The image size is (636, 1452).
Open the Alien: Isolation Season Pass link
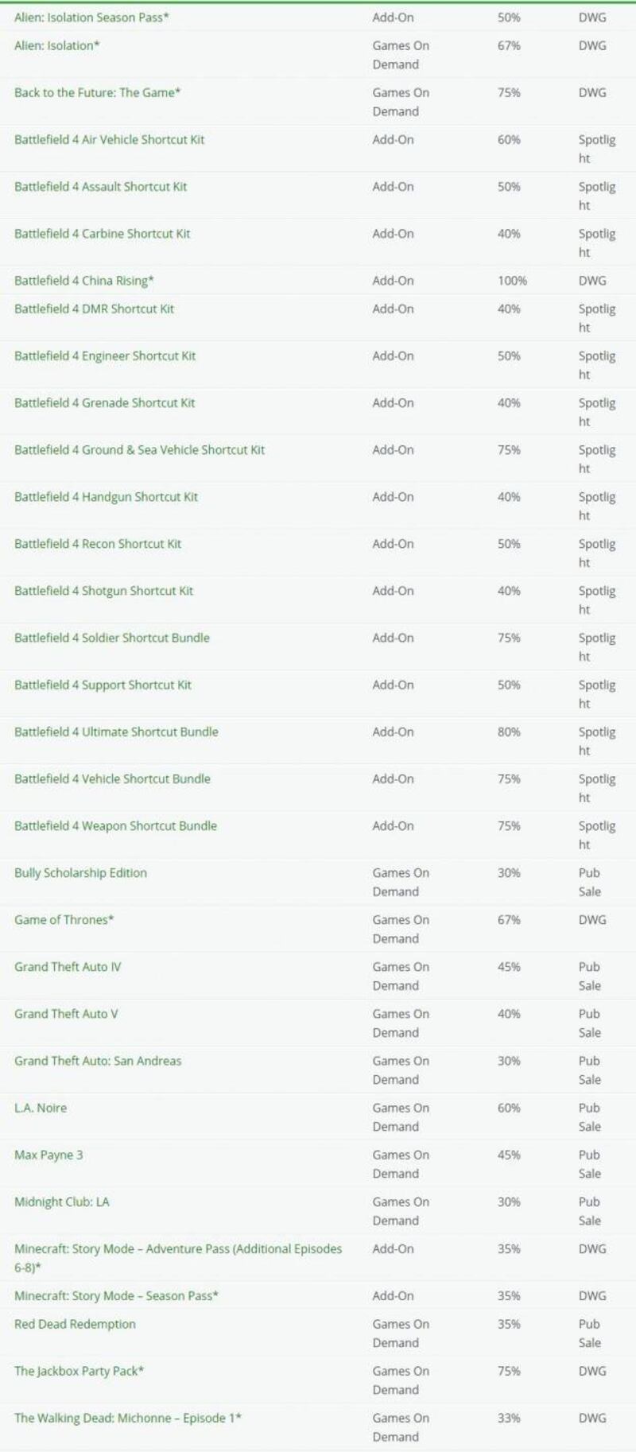(91, 17)
